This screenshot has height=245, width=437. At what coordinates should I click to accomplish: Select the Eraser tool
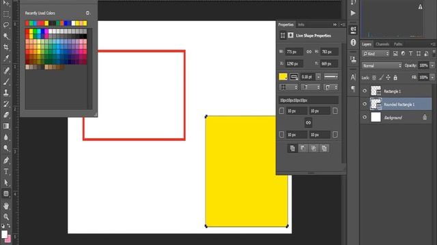point(6,115)
